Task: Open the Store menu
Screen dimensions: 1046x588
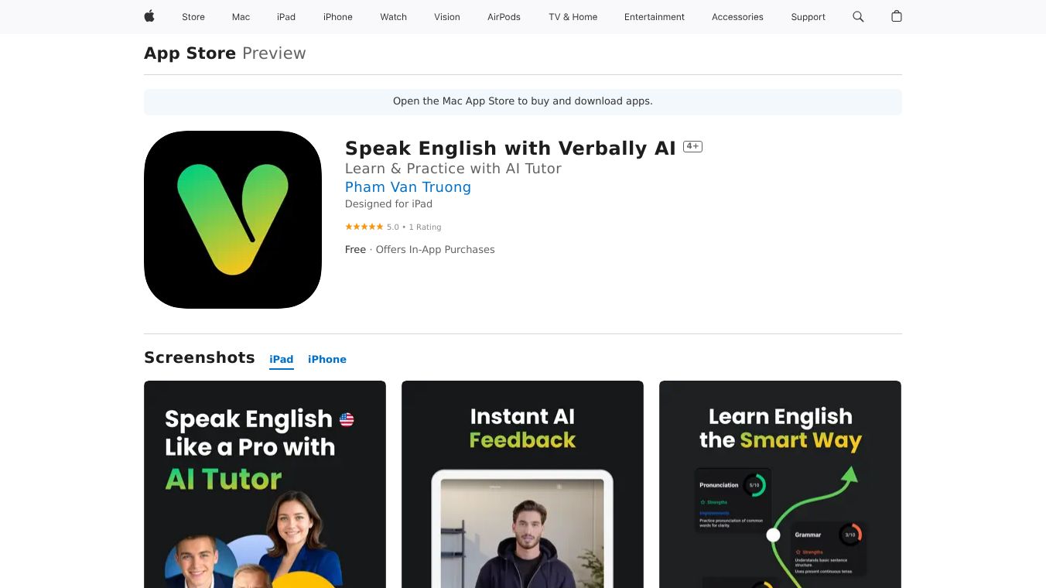Action: pos(193,17)
